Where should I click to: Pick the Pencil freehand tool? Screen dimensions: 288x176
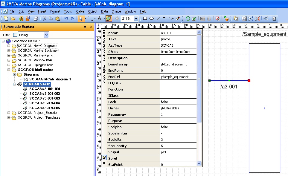178,19
